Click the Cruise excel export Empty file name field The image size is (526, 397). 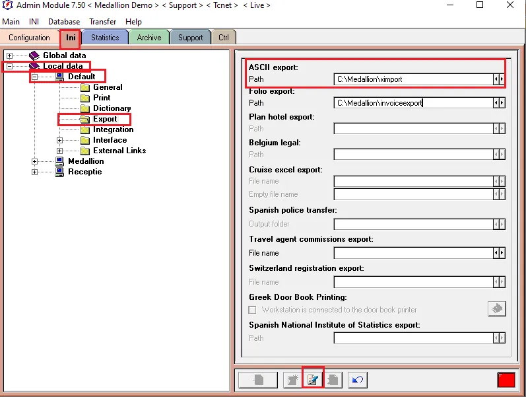(x=413, y=194)
